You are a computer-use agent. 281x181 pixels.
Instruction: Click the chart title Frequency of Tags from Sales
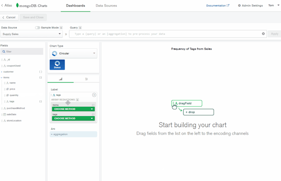point(191,49)
